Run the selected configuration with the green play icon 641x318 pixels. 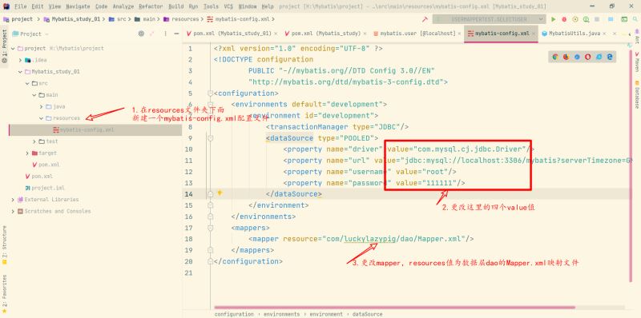[x=553, y=19]
